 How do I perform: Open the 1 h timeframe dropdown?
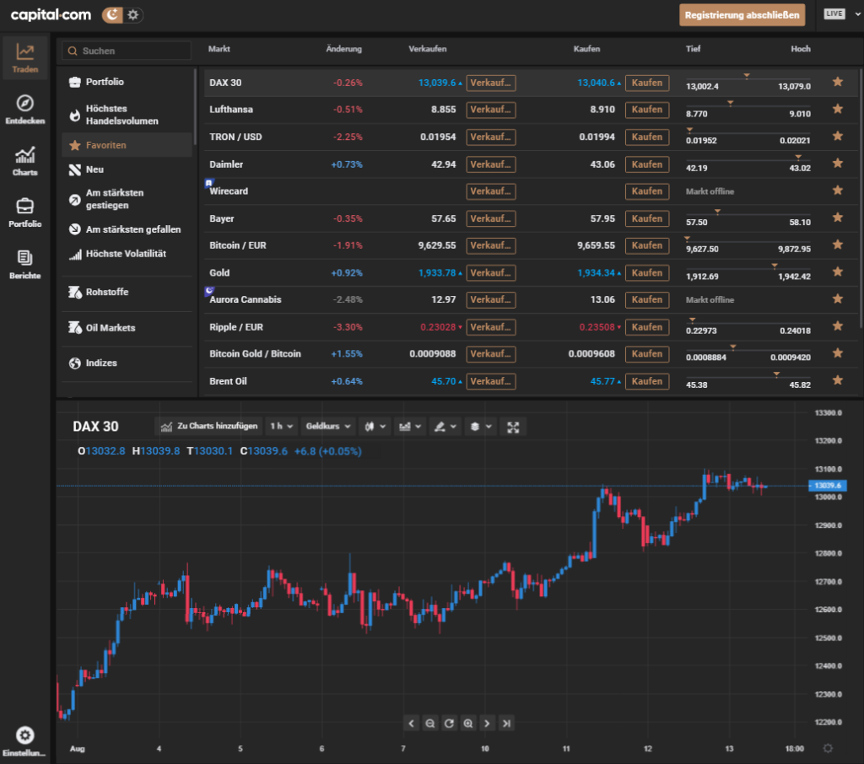pyautogui.click(x=280, y=427)
